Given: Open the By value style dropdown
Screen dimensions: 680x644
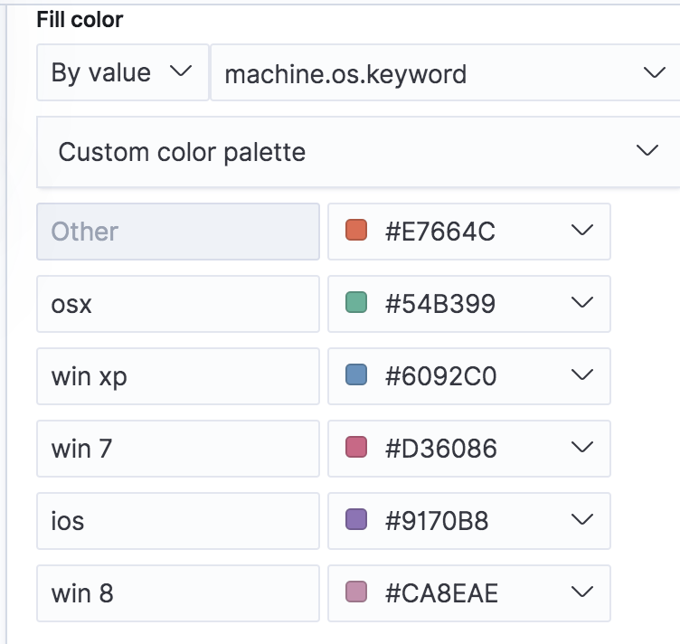Looking at the screenshot, I should pos(122,72).
